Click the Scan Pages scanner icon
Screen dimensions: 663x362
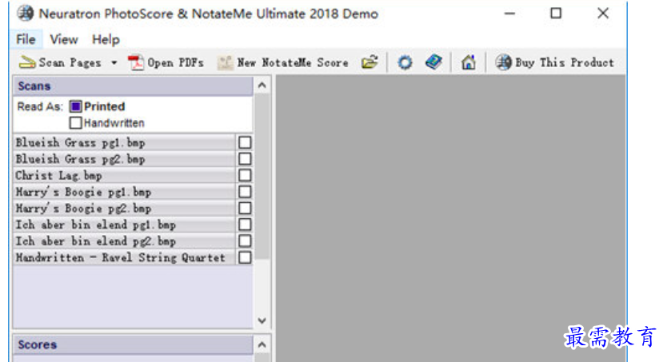[x=27, y=62]
